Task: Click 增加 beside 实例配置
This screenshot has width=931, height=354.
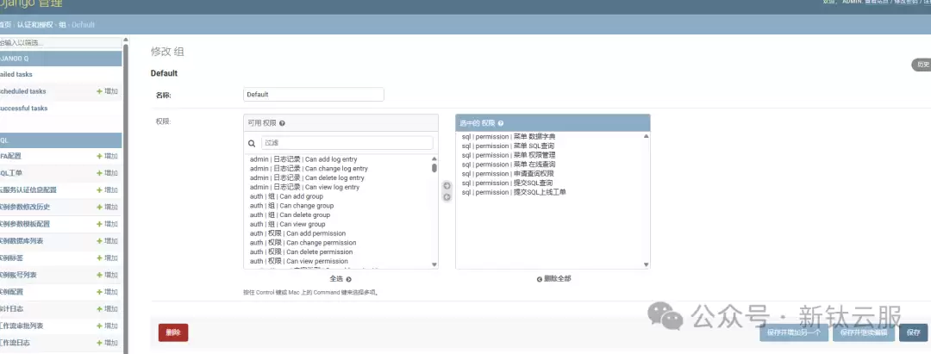Action: (108, 292)
